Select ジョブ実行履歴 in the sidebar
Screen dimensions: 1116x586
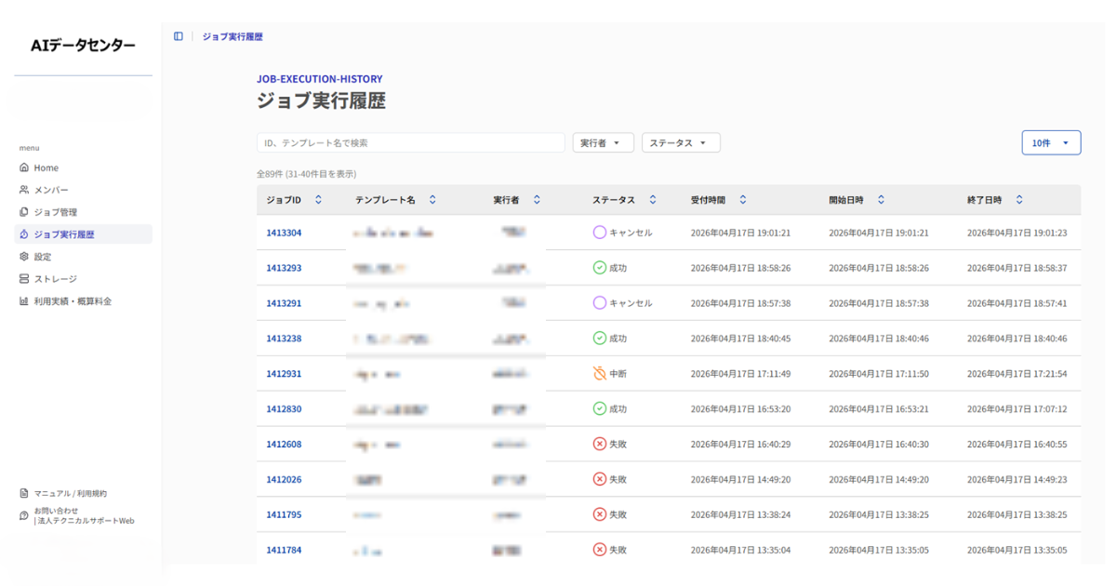coord(83,234)
